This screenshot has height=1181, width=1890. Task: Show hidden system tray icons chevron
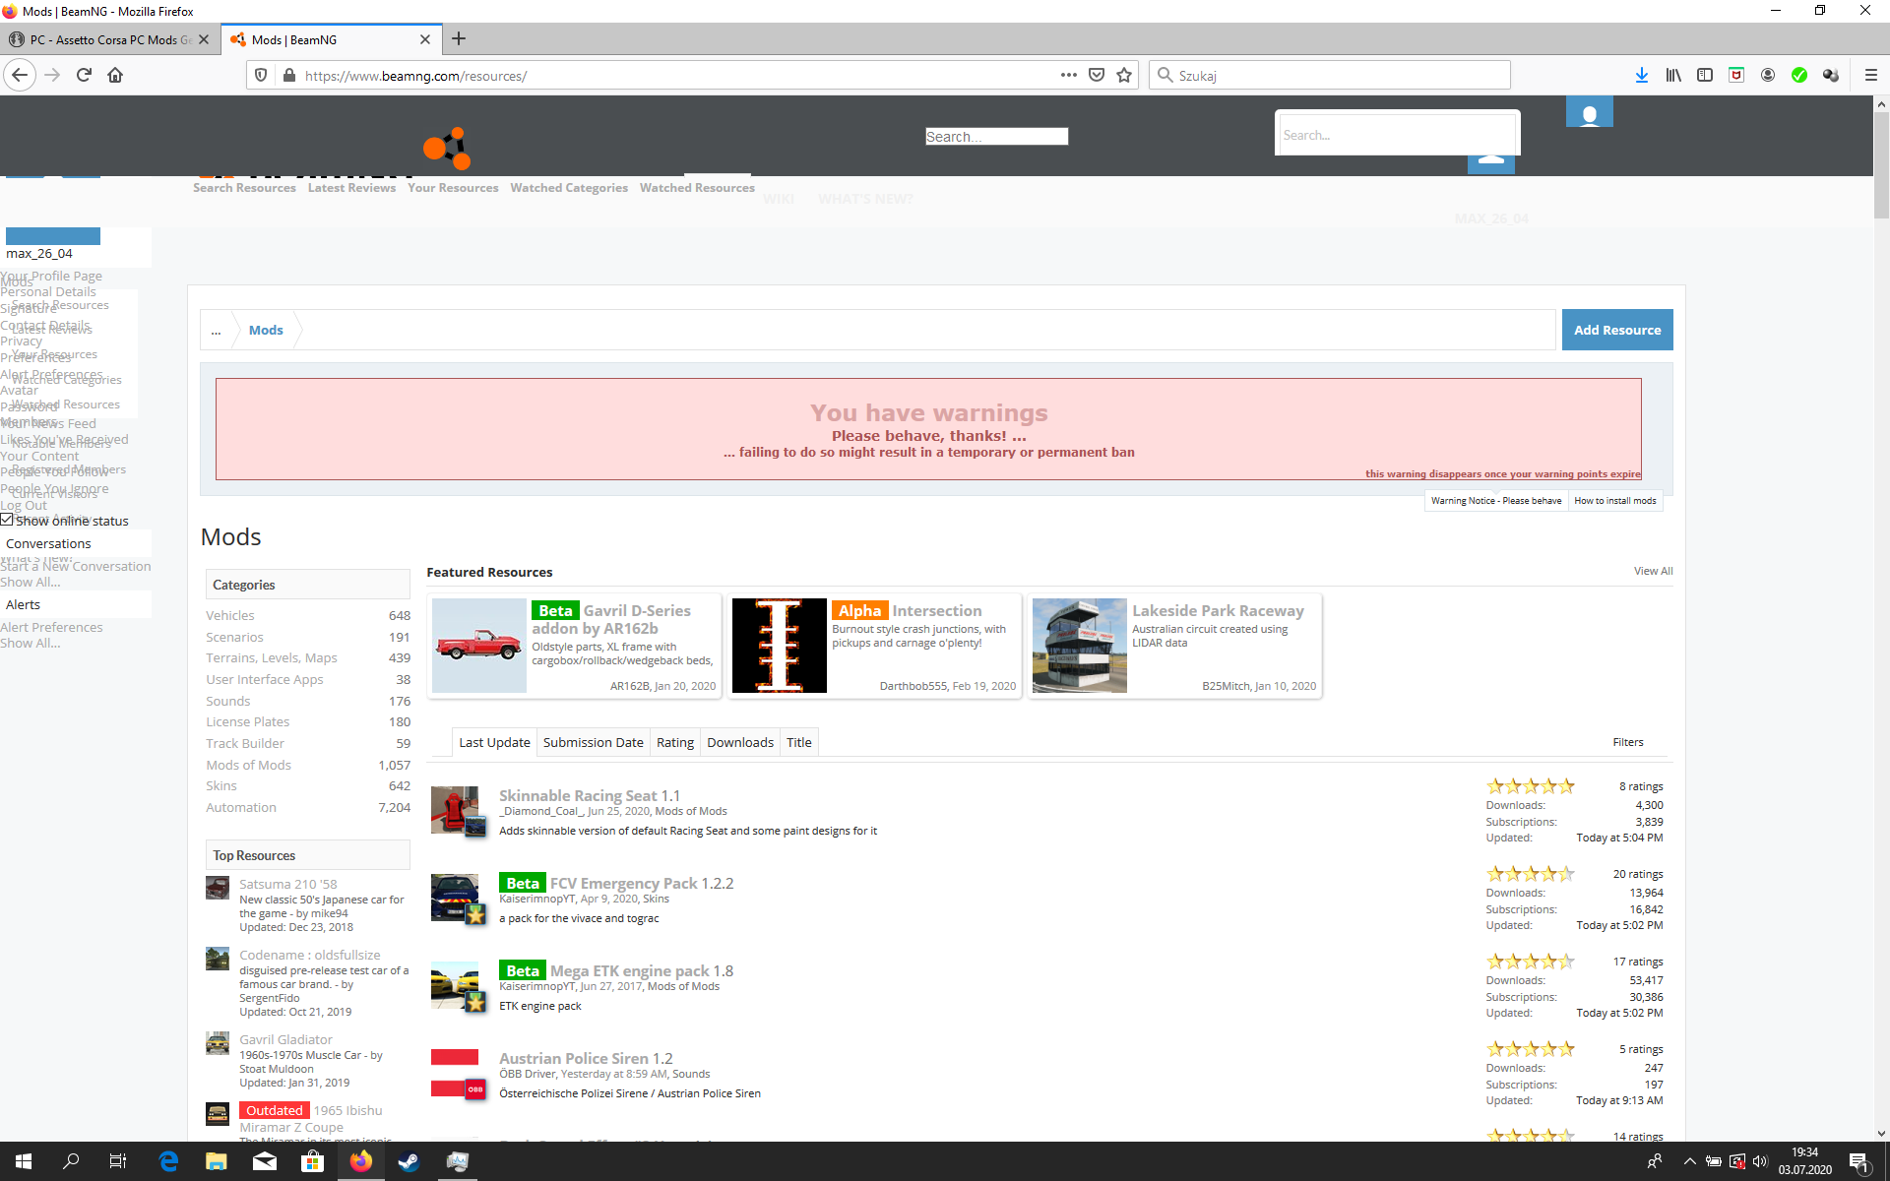(1689, 1161)
